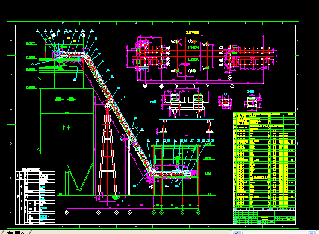The image size is (319, 234).
Task: Select the yellow title above the plan view
Action: (193, 33)
